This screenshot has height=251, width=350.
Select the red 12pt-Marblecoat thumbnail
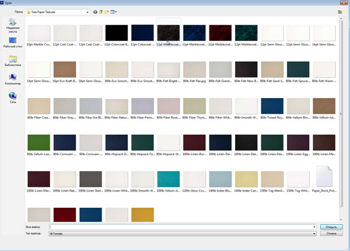[x=220, y=33]
